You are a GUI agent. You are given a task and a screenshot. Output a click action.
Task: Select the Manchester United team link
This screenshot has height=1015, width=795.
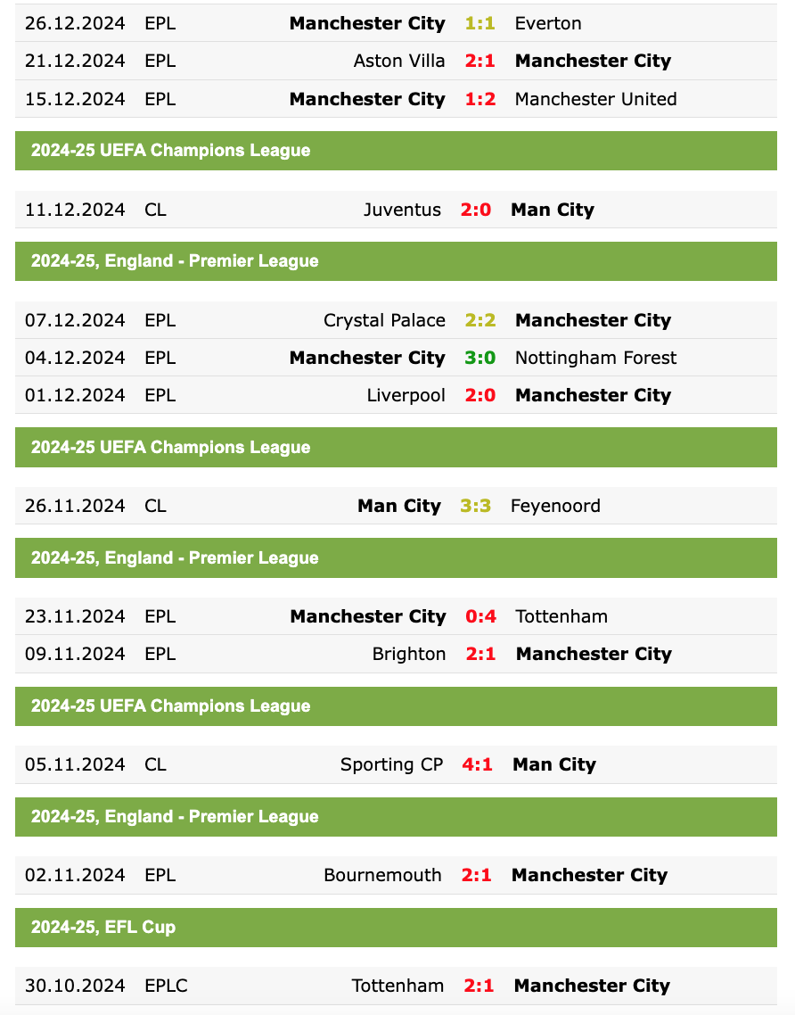pos(595,99)
